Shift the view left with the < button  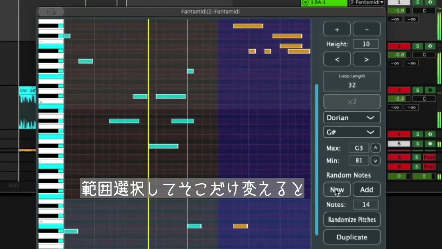coord(337,59)
